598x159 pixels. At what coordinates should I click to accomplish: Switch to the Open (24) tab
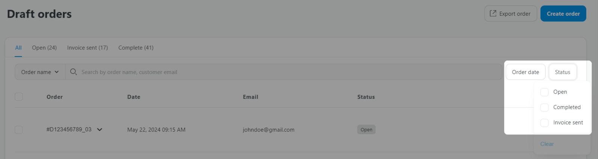pyautogui.click(x=44, y=48)
